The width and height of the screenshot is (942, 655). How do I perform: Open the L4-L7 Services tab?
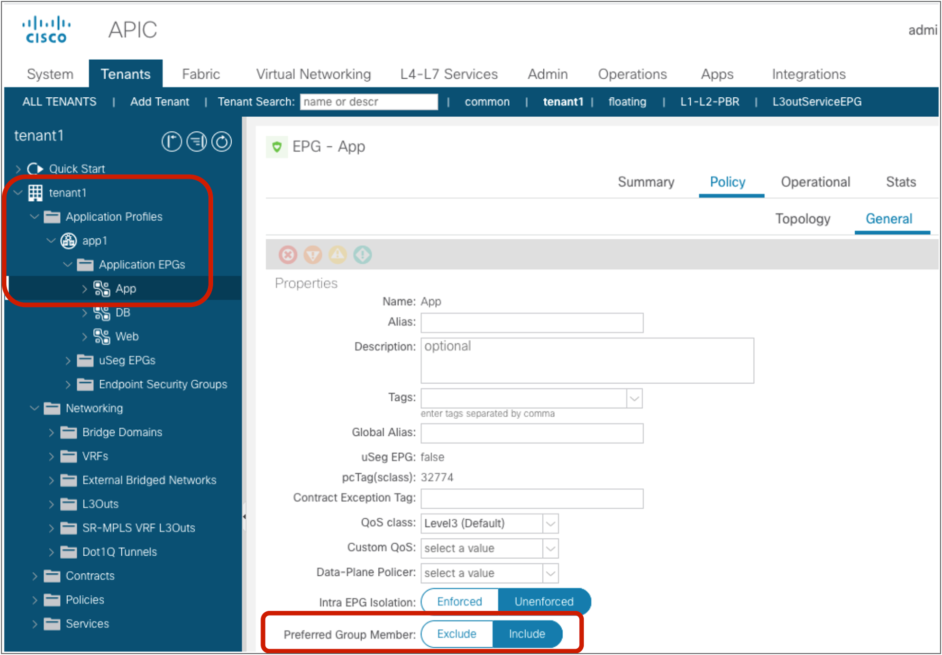pos(449,74)
